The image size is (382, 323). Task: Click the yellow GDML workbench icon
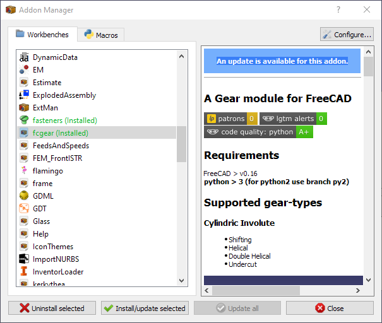coord(24,196)
